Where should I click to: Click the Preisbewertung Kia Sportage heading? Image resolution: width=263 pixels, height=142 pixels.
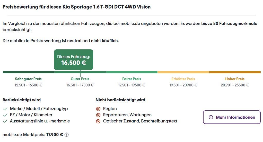pyautogui.click(x=76, y=7)
